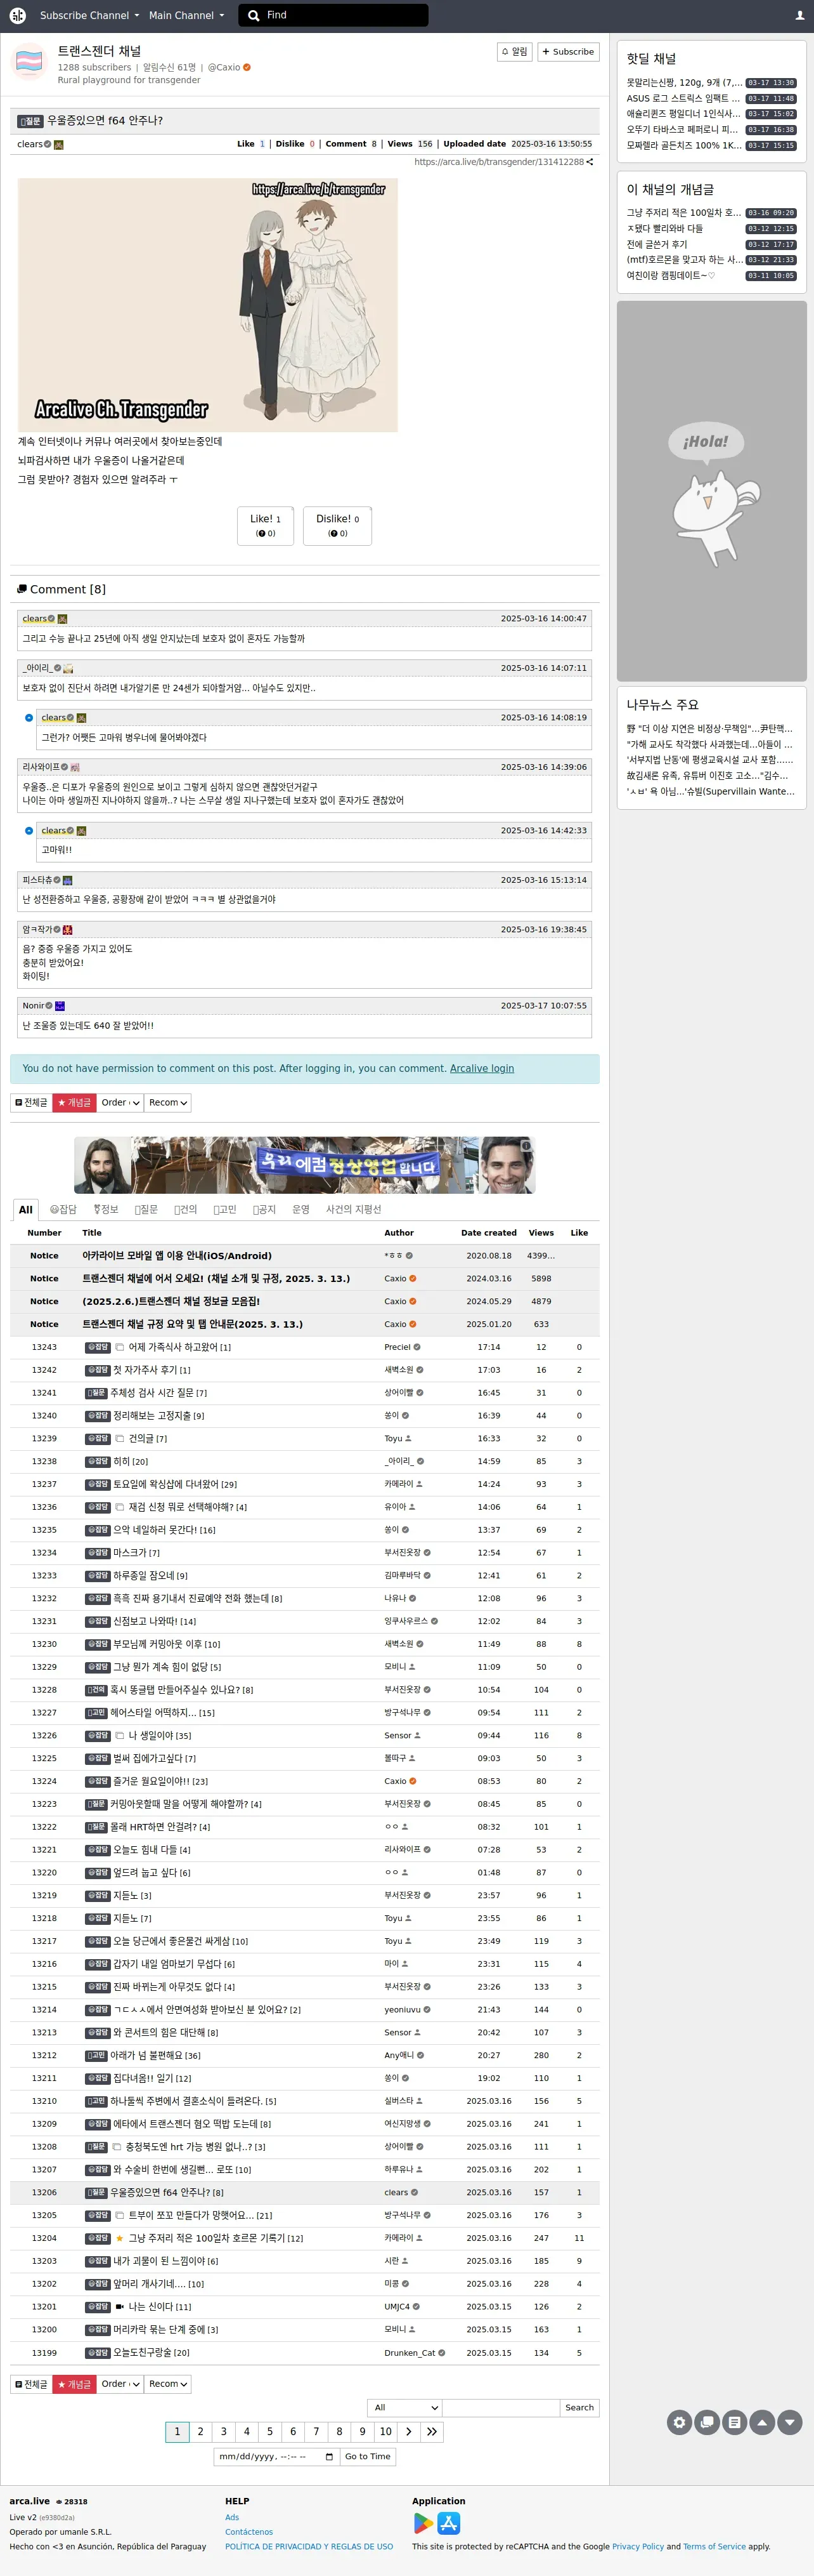Open the App Store icon in footer
The width and height of the screenshot is (814, 2576).
(x=449, y=2523)
